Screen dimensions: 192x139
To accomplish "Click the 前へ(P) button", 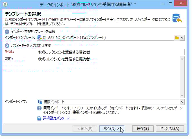I will 85,129.
